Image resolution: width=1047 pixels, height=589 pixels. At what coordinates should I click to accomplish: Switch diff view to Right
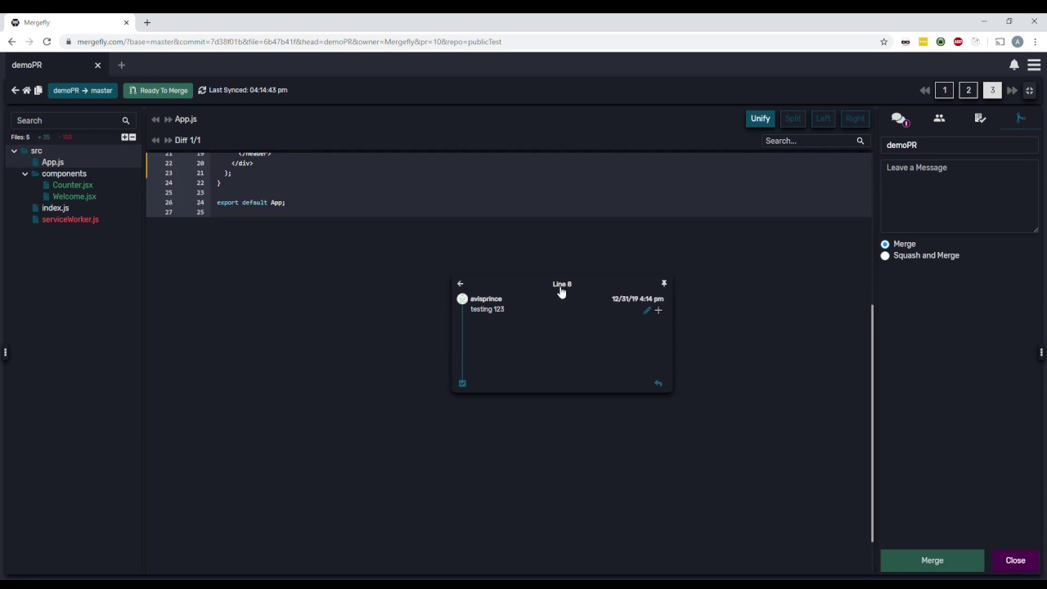pyautogui.click(x=855, y=119)
